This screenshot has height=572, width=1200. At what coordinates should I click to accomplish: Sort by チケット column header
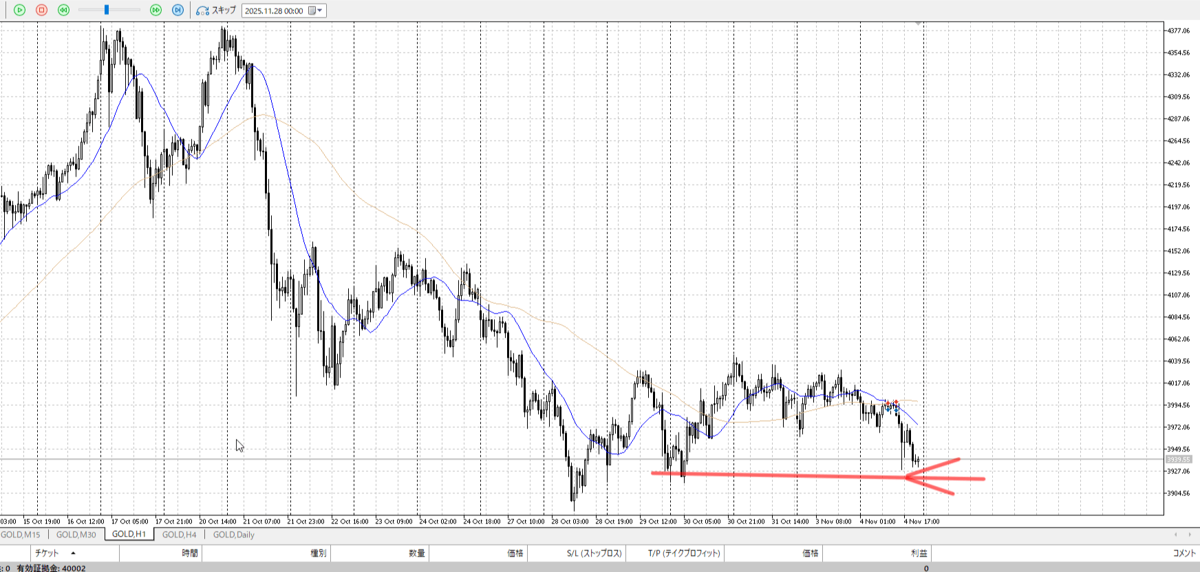47,553
